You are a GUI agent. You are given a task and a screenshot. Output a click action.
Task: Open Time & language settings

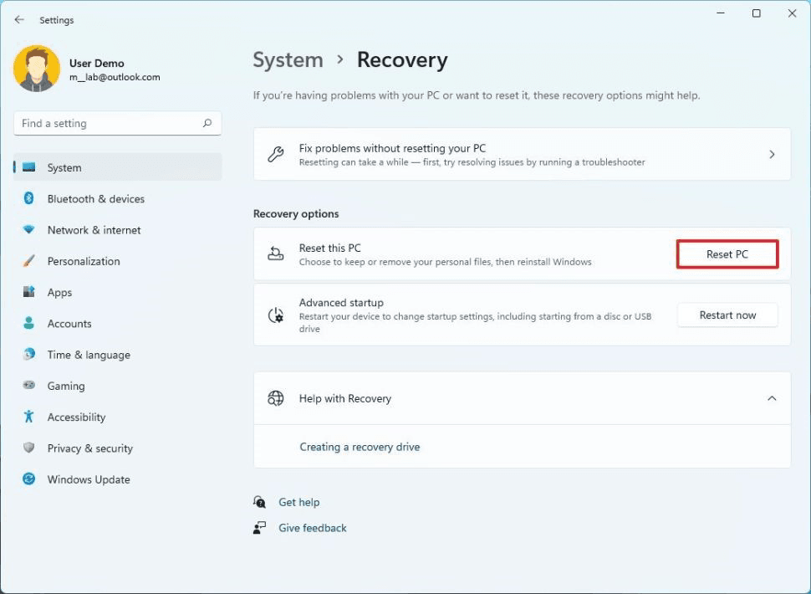(x=89, y=355)
